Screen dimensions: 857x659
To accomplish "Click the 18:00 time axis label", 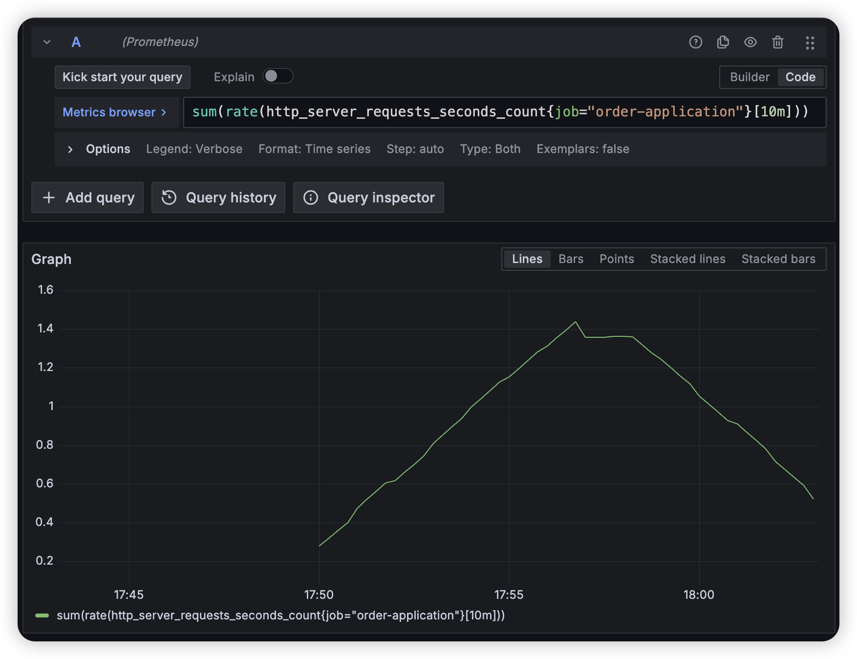I will point(699,595).
